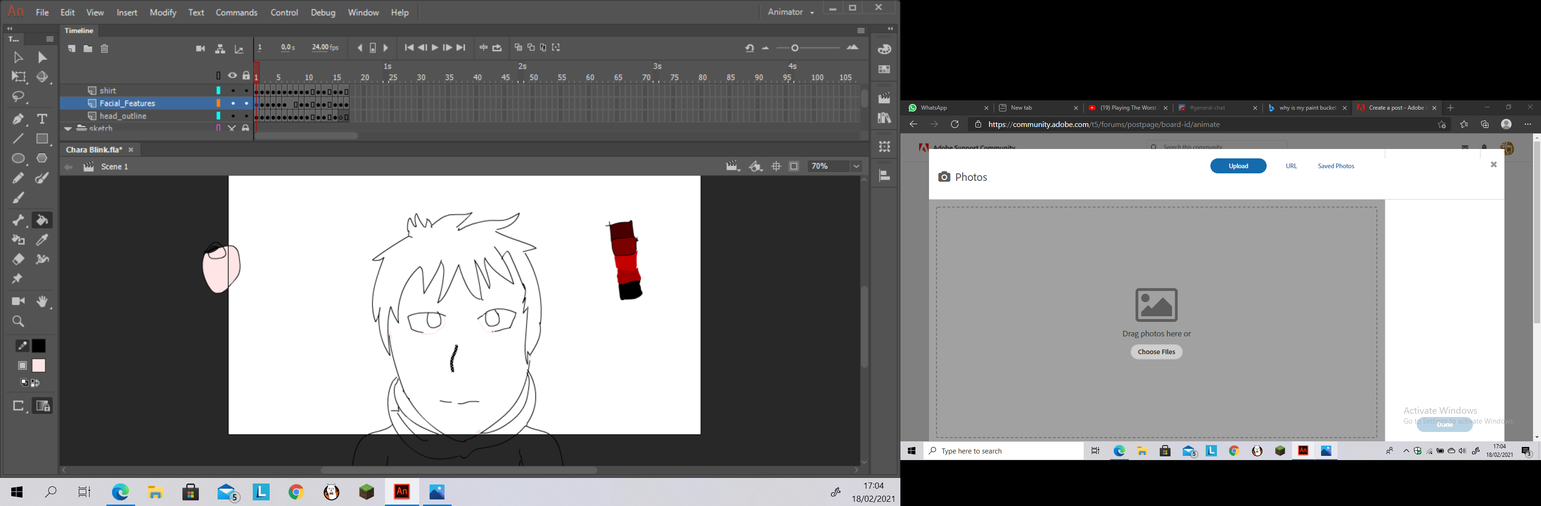Lock the Facial_Features layer
This screenshot has height=506, width=1541.
[x=246, y=104]
